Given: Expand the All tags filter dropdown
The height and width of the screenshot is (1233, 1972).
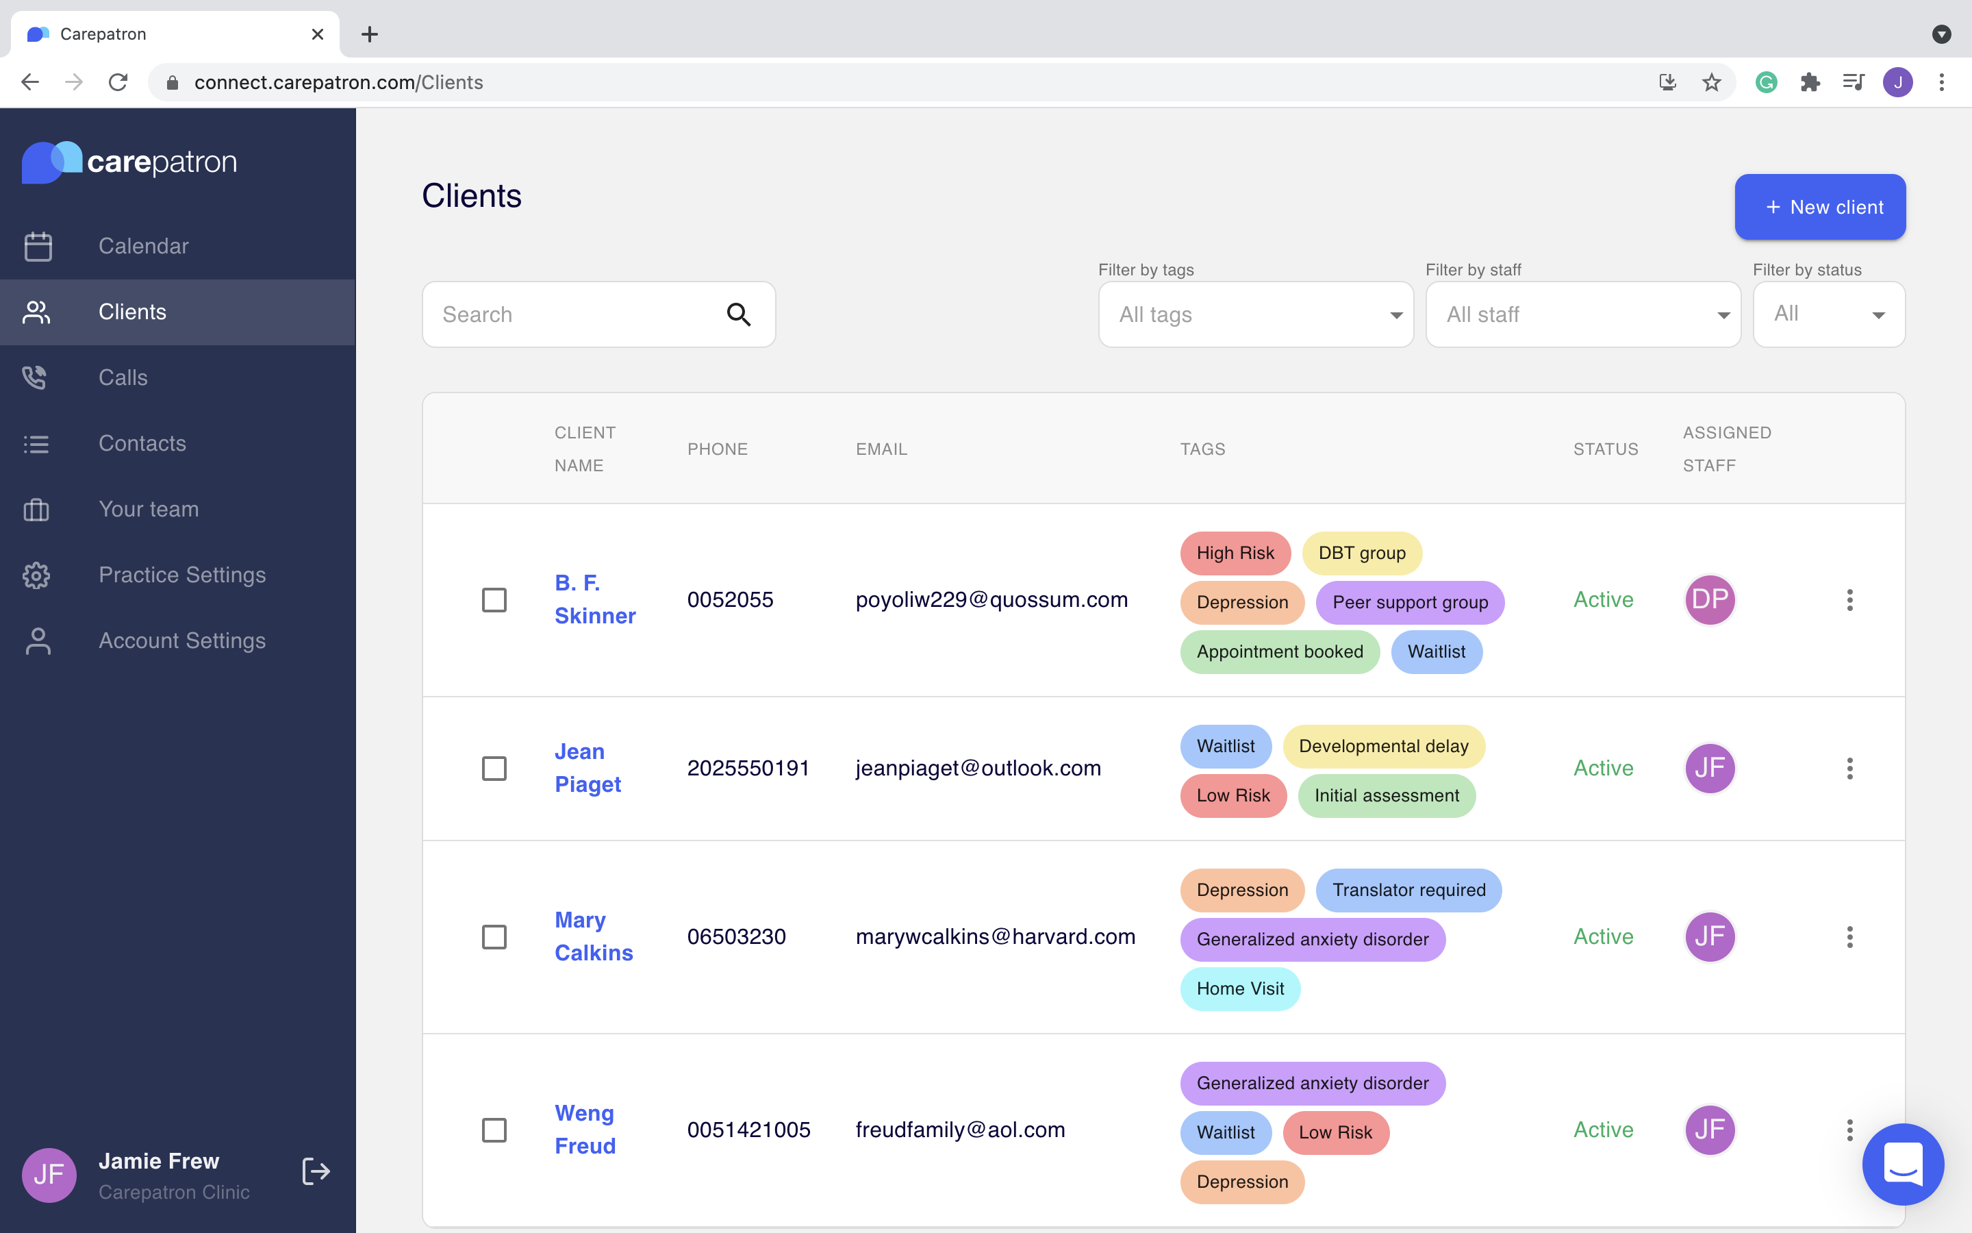Looking at the screenshot, I should (1255, 315).
